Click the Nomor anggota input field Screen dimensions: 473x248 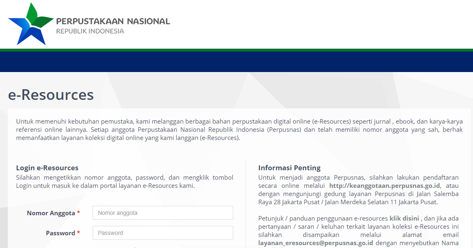[163, 213]
